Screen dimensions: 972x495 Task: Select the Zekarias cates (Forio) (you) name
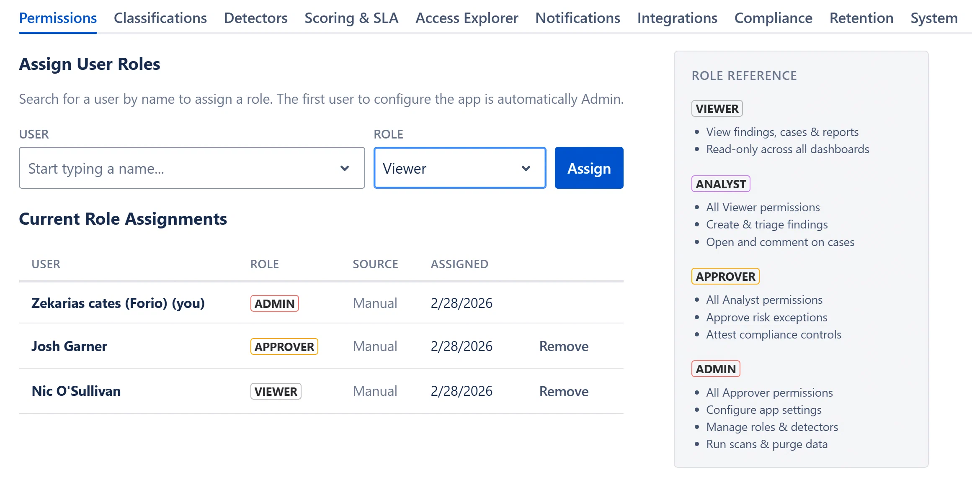click(x=118, y=303)
